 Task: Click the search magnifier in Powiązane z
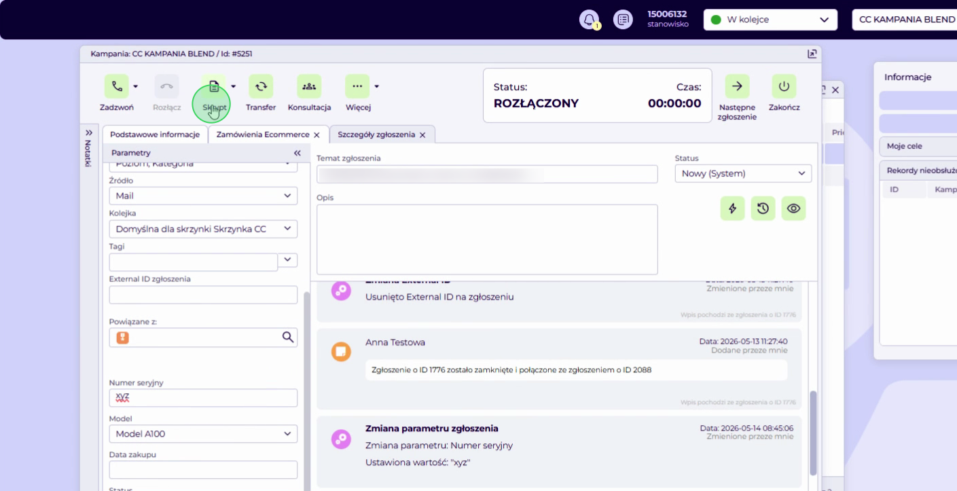tap(287, 337)
